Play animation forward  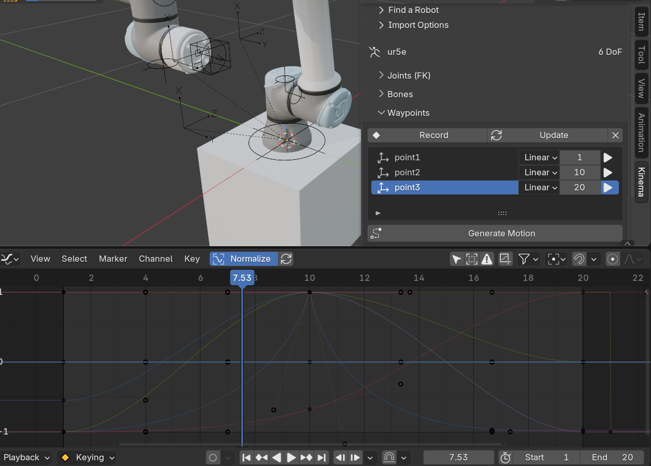[292, 457]
